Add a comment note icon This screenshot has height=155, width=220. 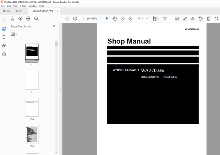click(177, 18)
